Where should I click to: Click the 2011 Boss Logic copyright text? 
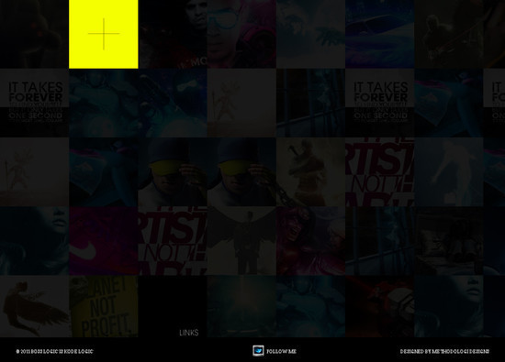click(54, 351)
